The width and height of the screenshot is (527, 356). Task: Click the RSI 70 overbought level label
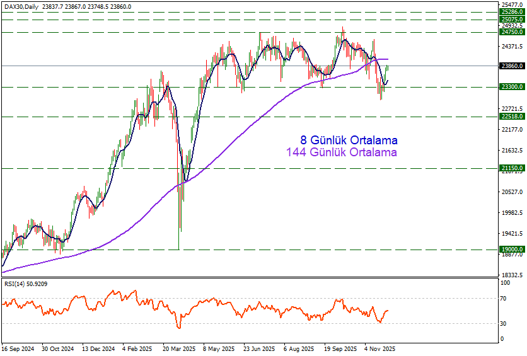point(504,298)
